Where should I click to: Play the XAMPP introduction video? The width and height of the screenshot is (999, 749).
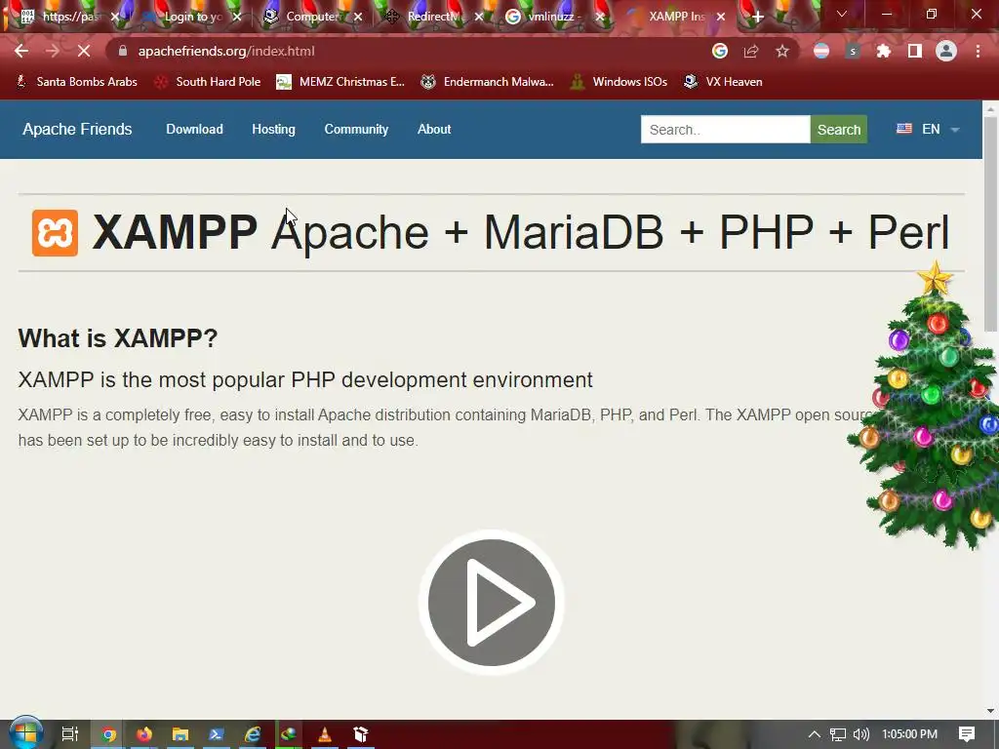tap(492, 603)
